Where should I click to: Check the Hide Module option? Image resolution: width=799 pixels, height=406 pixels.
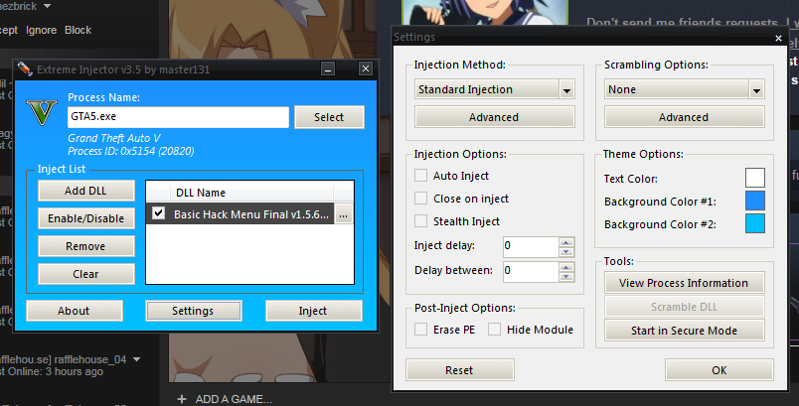(x=494, y=330)
